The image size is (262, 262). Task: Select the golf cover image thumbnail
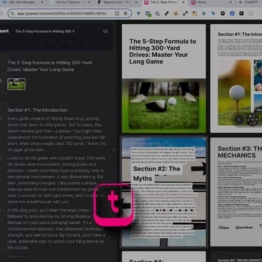pyautogui.click(x=16, y=84)
